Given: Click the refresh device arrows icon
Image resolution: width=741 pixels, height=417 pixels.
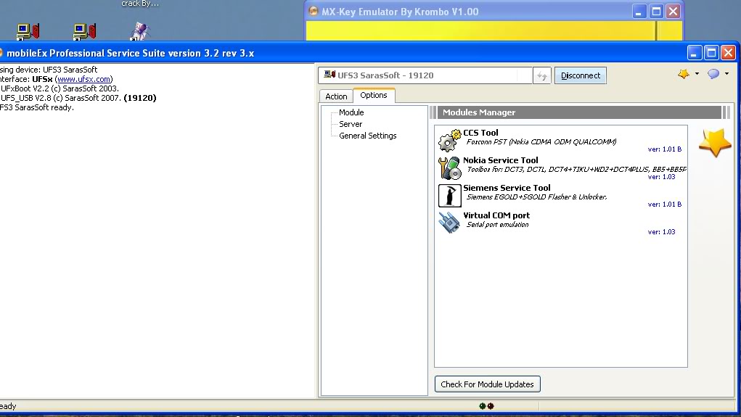Looking at the screenshot, I should point(541,75).
